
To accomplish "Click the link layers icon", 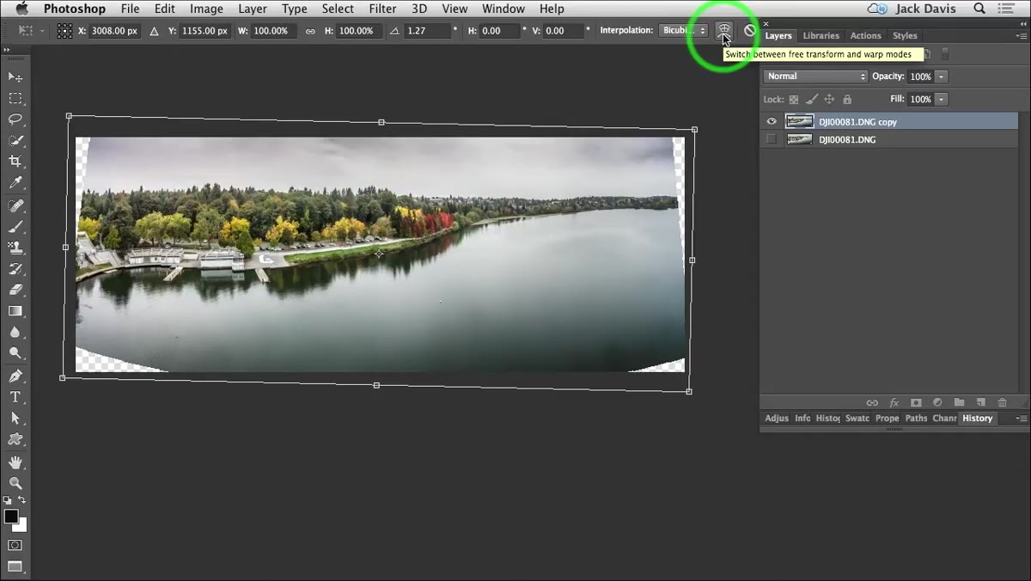I will point(872,402).
